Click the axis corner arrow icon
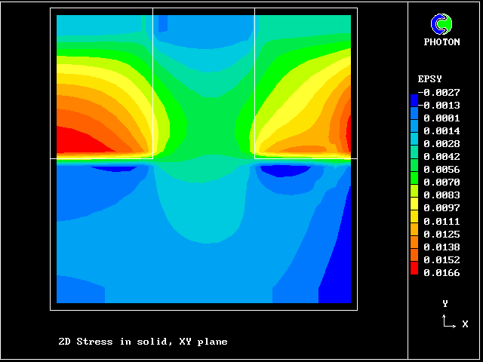483x362 pixels. click(448, 322)
